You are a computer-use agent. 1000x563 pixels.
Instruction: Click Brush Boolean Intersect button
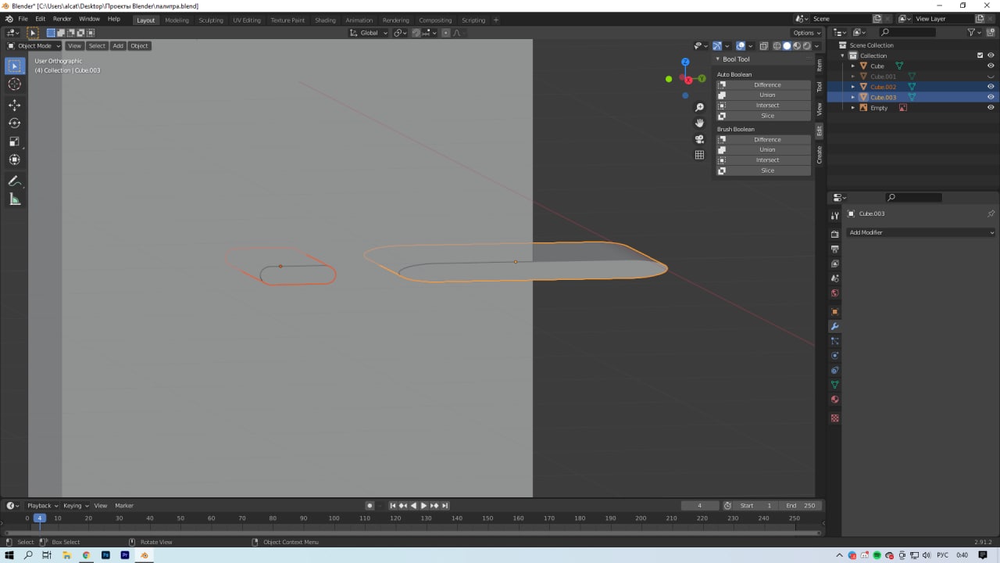click(x=764, y=160)
